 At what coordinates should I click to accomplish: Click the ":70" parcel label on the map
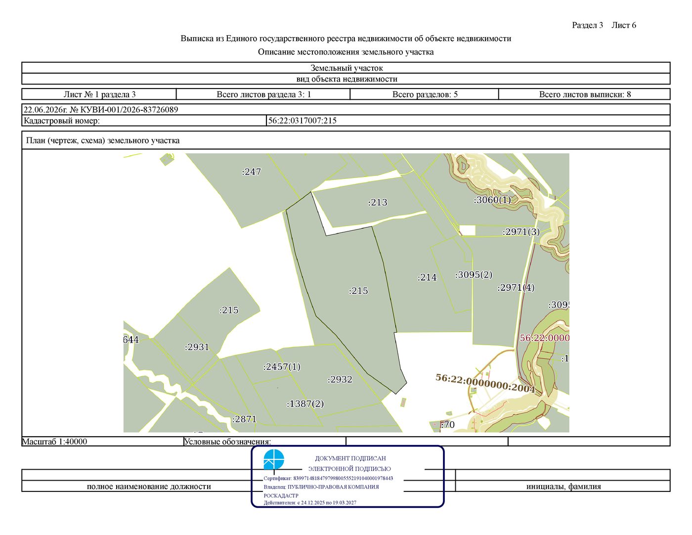[447, 425]
